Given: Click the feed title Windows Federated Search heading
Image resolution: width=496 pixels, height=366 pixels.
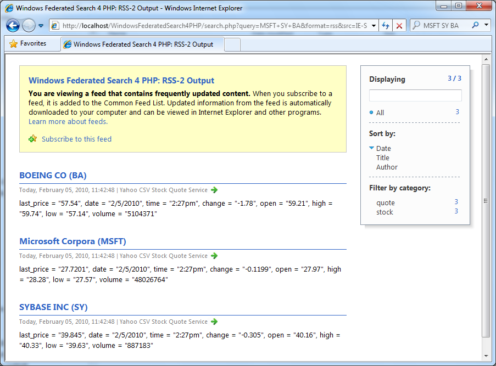Looking at the screenshot, I should point(121,81).
